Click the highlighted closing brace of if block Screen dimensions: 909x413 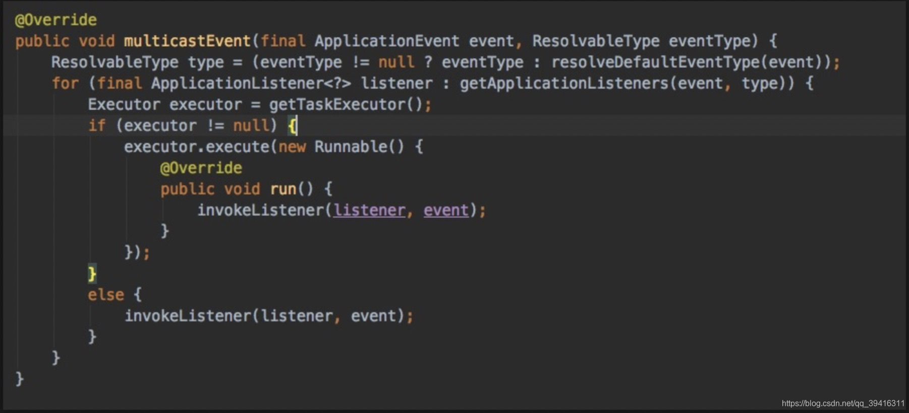click(92, 273)
